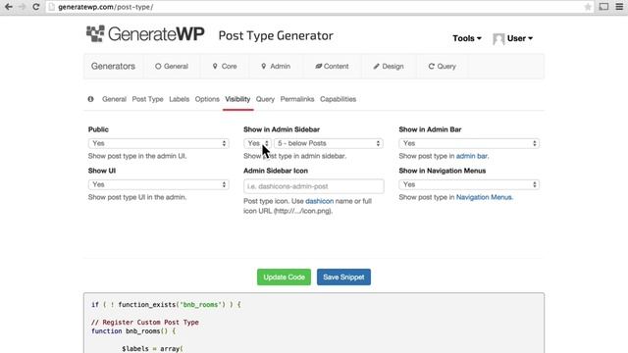Open the Content generators menu
This screenshot has width=628, height=353.
(332, 67)
